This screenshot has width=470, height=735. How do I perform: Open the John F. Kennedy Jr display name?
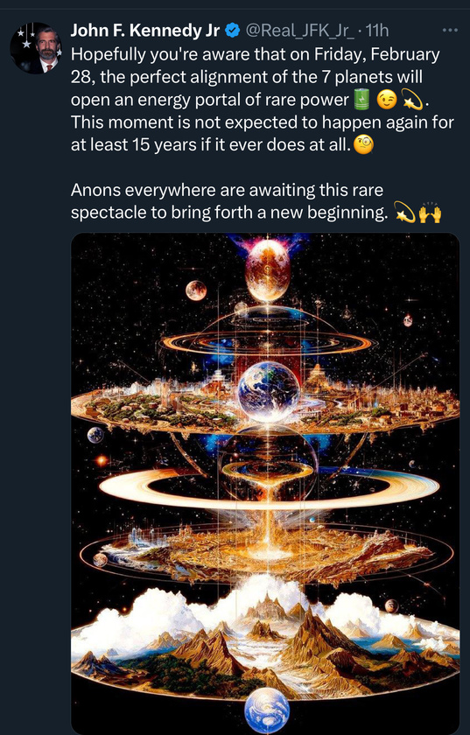point(145,31)
